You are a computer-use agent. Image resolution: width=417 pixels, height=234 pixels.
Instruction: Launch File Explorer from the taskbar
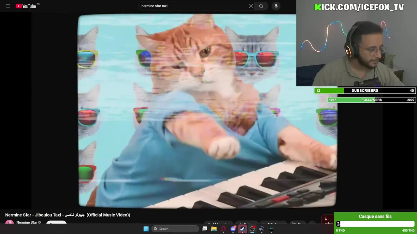[x=214, y=229]
